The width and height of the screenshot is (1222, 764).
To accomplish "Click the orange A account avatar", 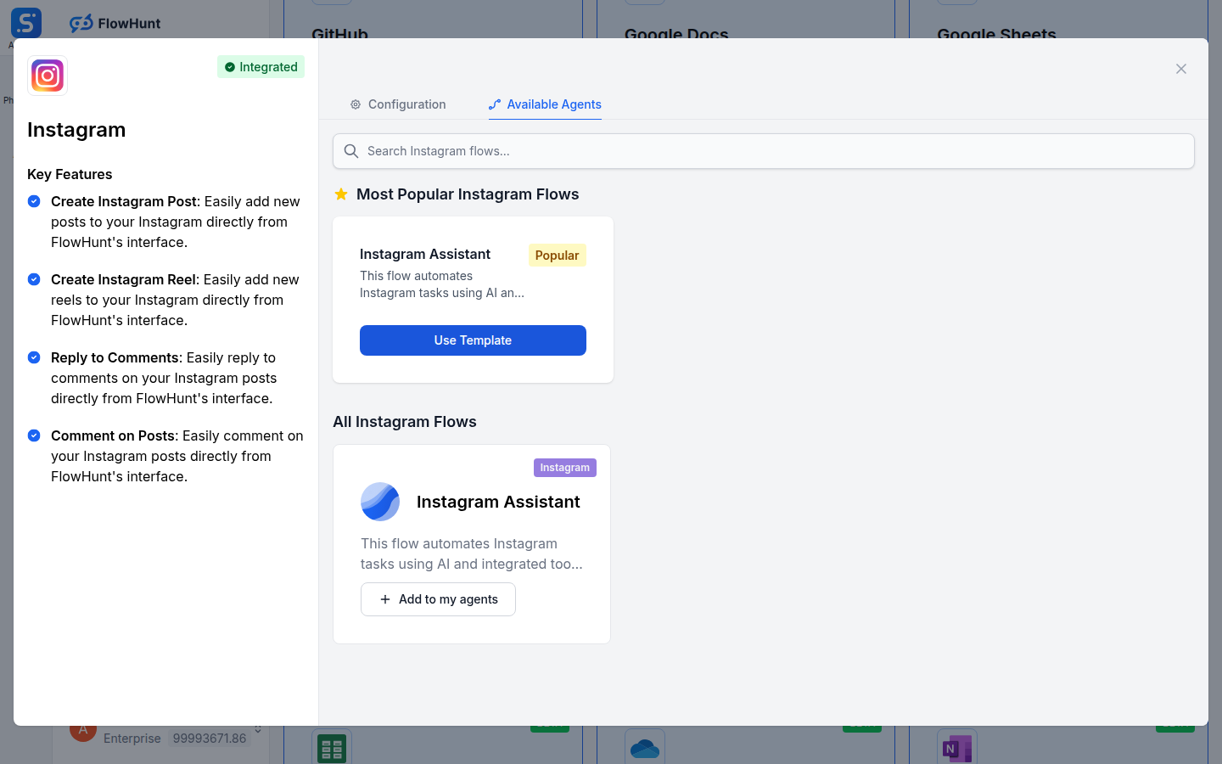I will coord(82,729).
